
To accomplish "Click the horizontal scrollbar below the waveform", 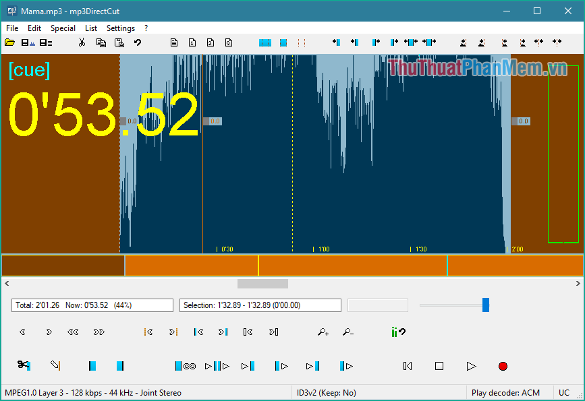I will (x=261, y=283).
